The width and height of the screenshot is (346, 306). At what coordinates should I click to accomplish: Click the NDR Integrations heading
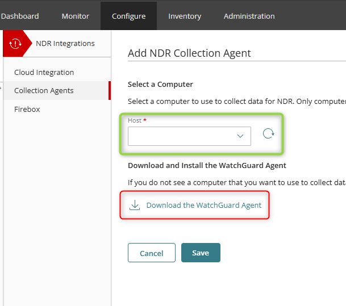(65, 44)
